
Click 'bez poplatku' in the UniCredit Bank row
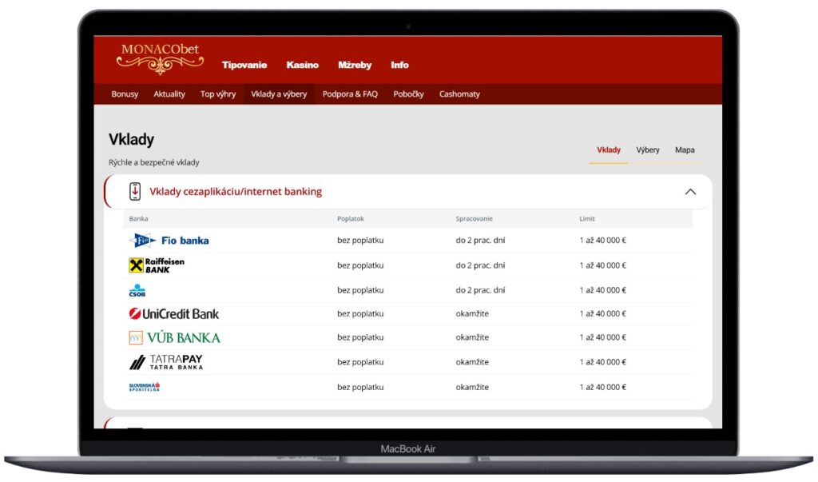(360, 314)
